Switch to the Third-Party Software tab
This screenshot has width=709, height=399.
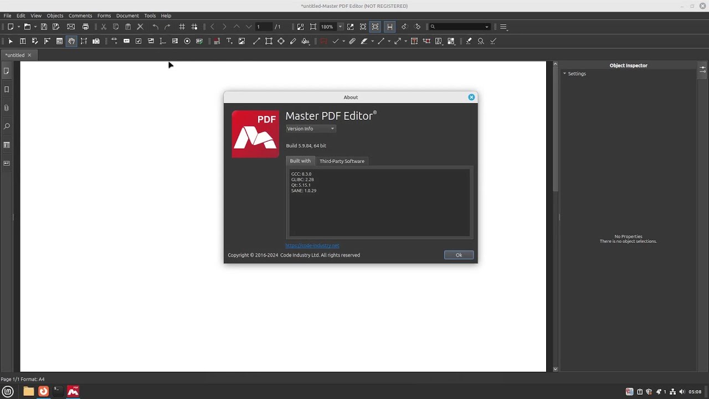pos(342,161)
